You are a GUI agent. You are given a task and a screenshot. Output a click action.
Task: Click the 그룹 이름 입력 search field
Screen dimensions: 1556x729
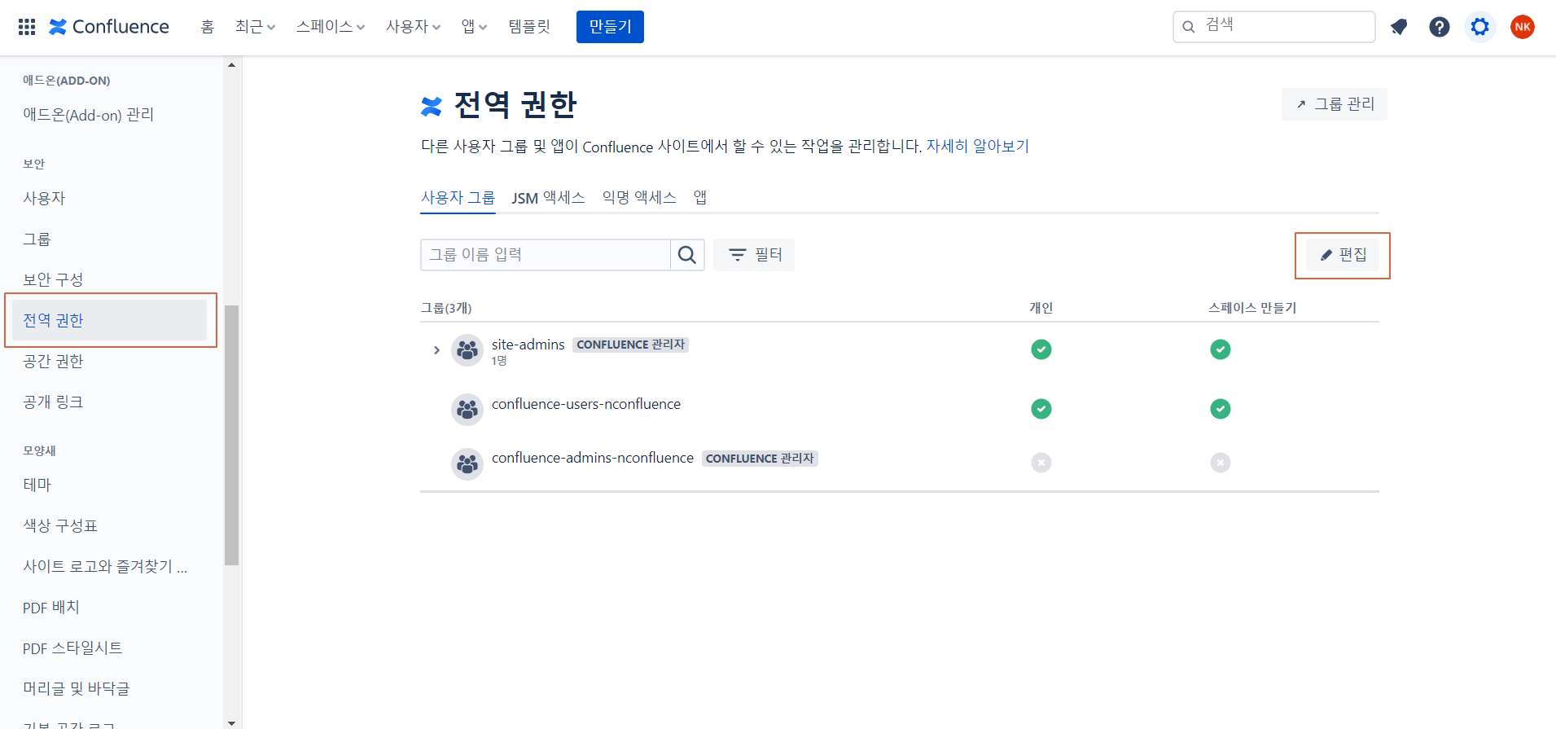tap(546, 255)
